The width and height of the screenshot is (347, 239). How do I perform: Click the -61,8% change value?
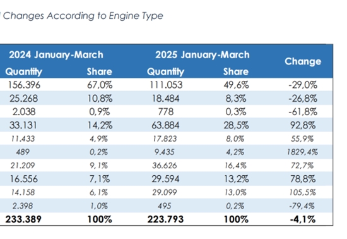303,112
